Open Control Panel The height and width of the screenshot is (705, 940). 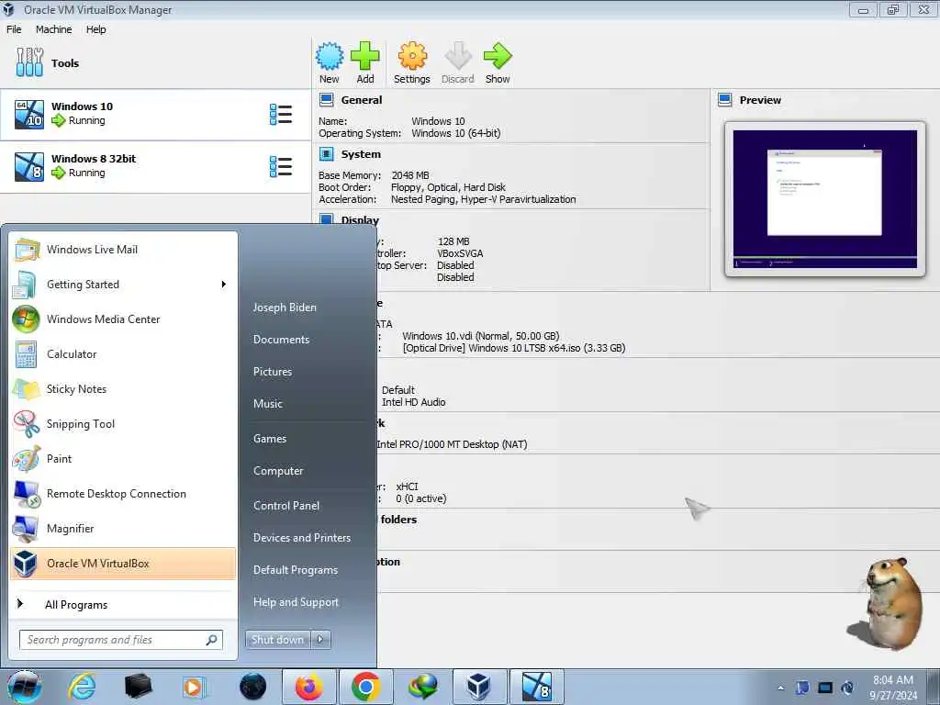click(x=286, y=506)
